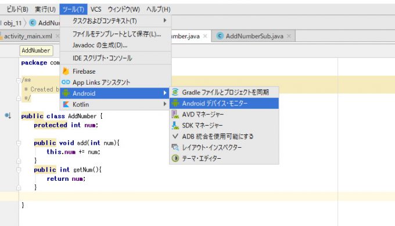The width and height of the screenshot is (395, 226).
Task: Launch Android デバイス・モニター
Action: 224,103
